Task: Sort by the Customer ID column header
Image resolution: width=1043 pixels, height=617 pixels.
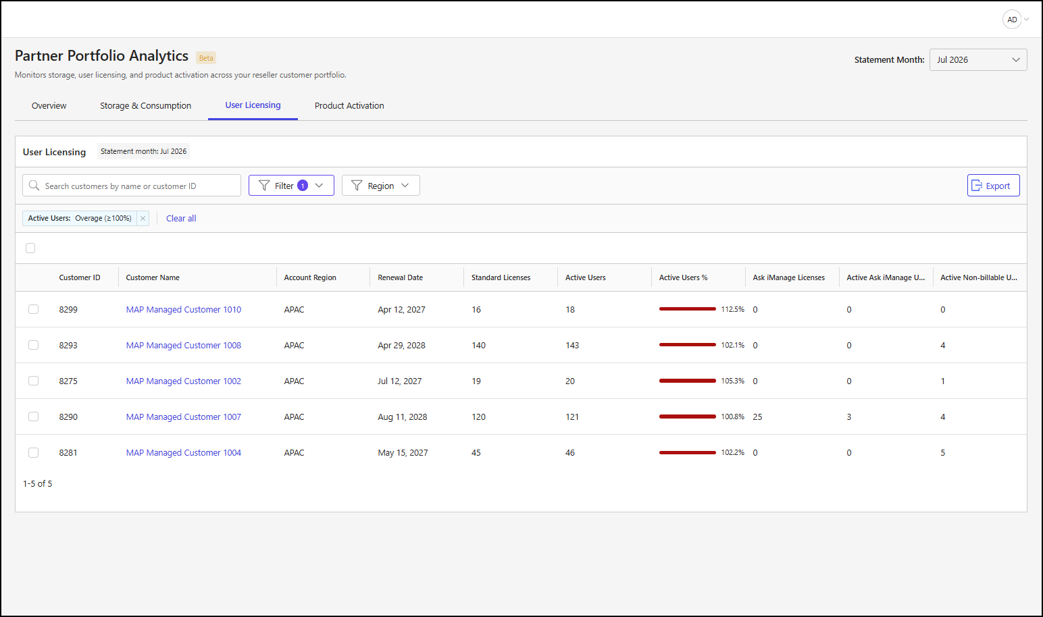Action: click(80, 277)
